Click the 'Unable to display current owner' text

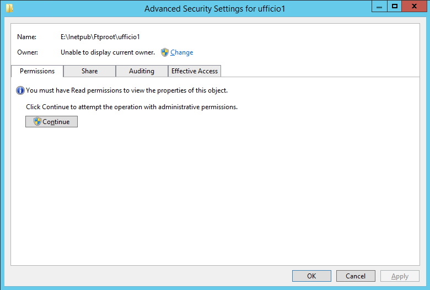108,52
